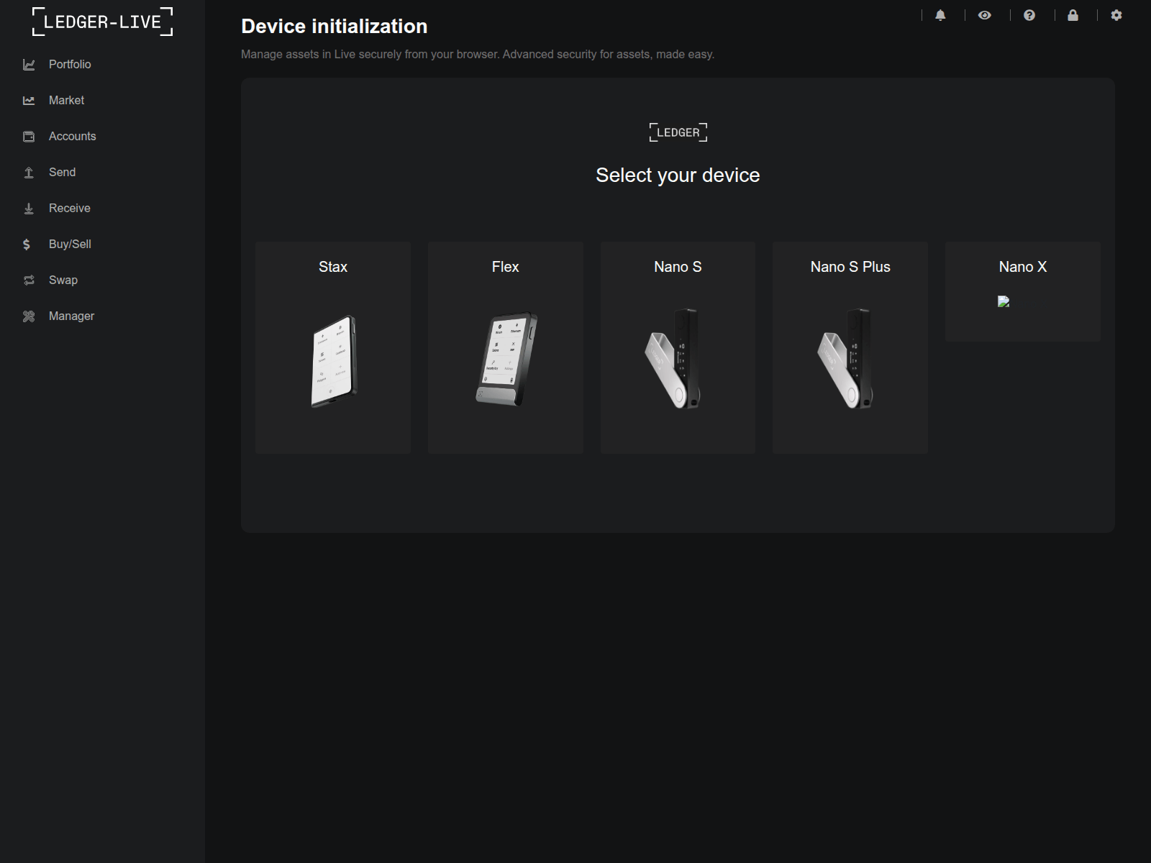The image size is (1151, 863).
Task: Select the Flex device card
Action: tap(506, 347)
